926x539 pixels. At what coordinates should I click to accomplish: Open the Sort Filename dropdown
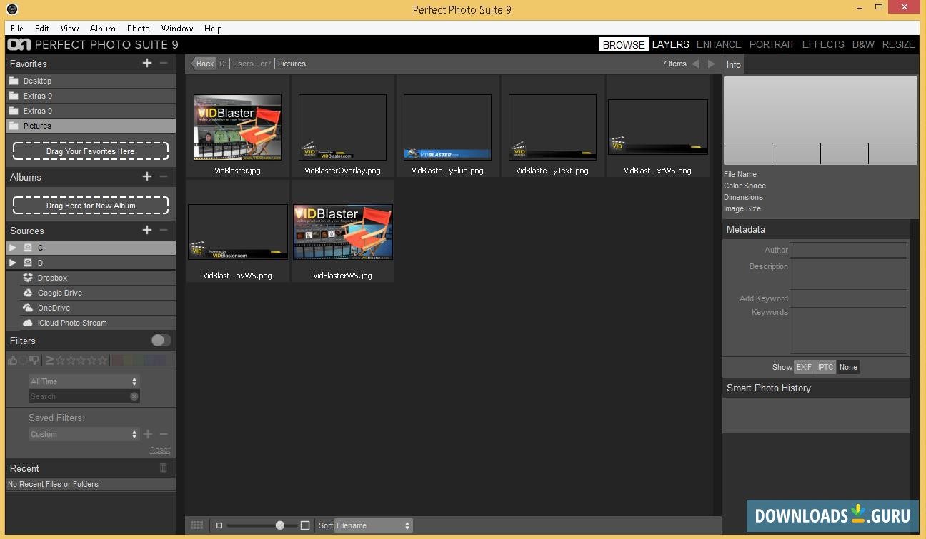click(373, 525)
